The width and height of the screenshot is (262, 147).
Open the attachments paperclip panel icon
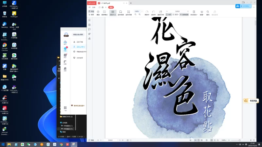89,34
